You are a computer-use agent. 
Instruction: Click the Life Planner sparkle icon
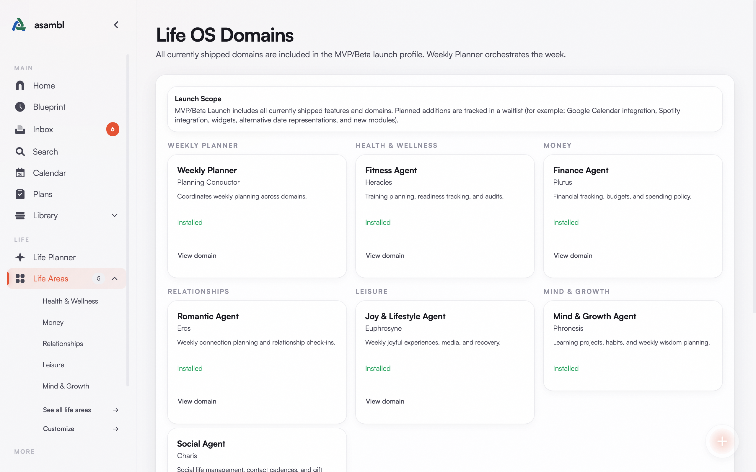(x=20, y=257)
